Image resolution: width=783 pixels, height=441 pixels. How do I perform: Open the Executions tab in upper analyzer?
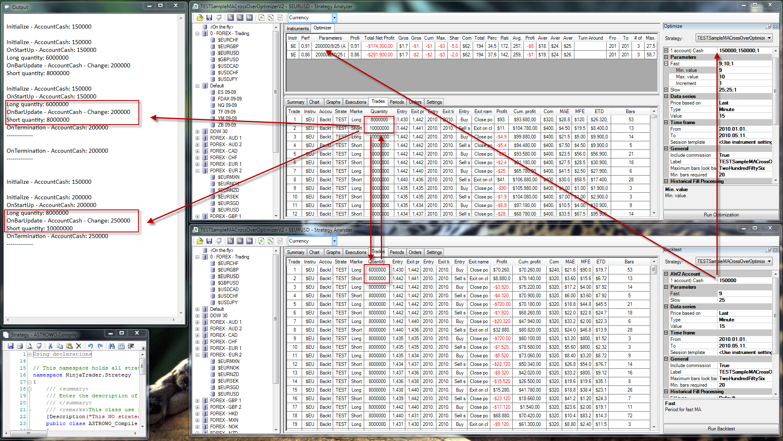[x=356, y=102]
